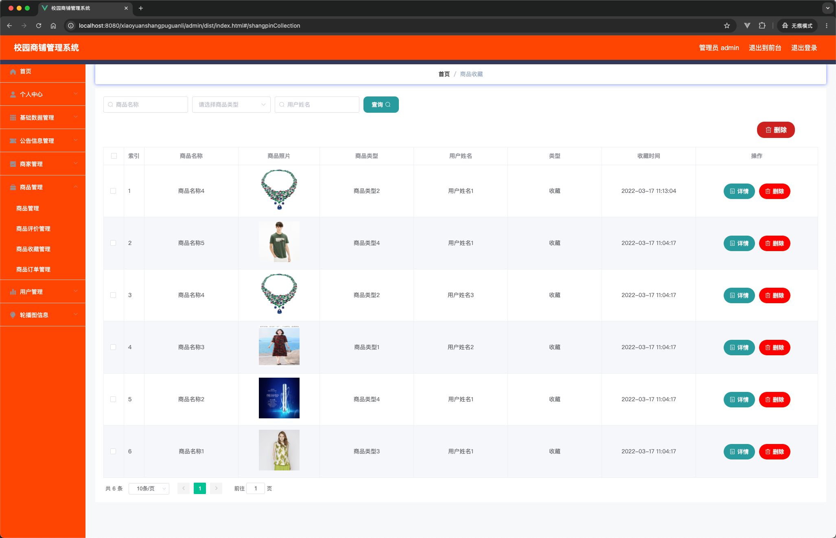Delete row 6 商品名称1
This screenshot has height=538, width=836.
pyautogui.click(x=775, y=452)
